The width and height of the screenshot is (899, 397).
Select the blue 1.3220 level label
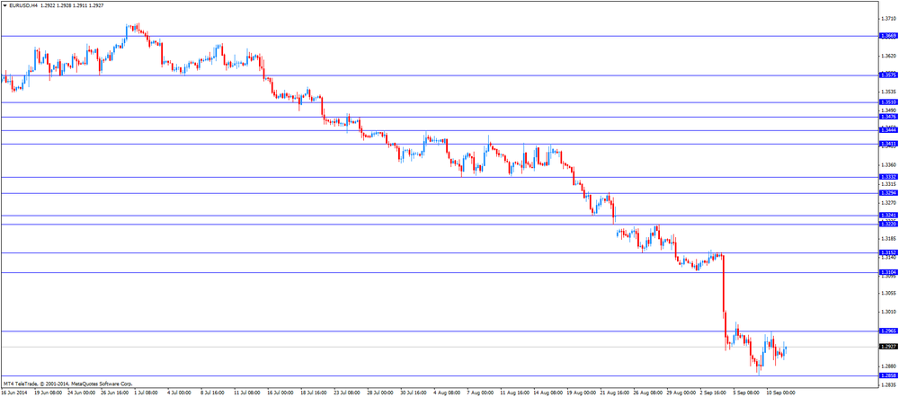[x=888, y=225]
